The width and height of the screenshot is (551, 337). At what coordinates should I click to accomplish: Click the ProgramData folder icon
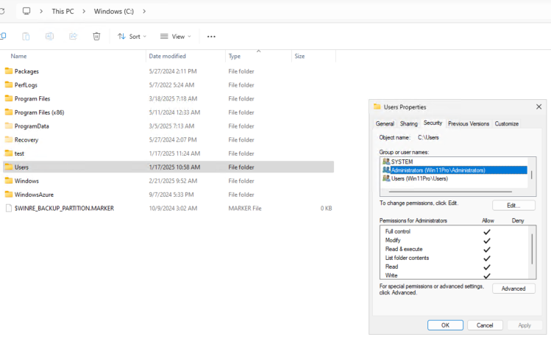9,126
